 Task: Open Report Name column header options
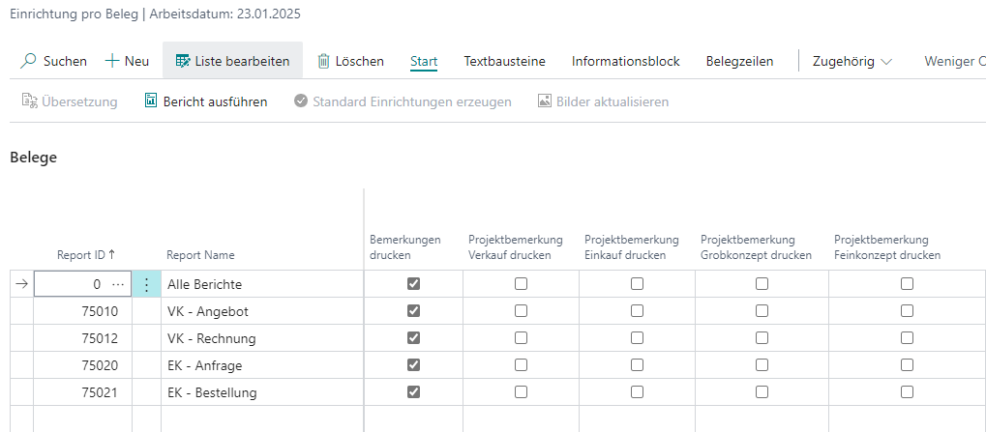click(x=200, y=255)
